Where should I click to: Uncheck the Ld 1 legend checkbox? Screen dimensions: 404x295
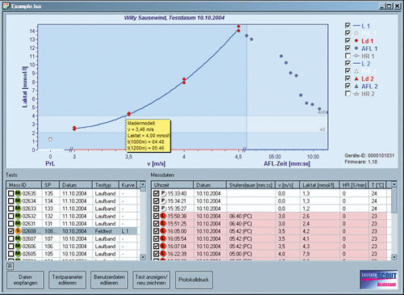pyautogui.click(x=347, y=40)
